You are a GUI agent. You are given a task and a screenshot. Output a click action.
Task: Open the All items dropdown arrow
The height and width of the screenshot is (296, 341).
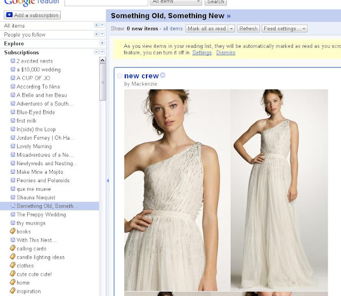pyautogui.click(x=102, y=26)
